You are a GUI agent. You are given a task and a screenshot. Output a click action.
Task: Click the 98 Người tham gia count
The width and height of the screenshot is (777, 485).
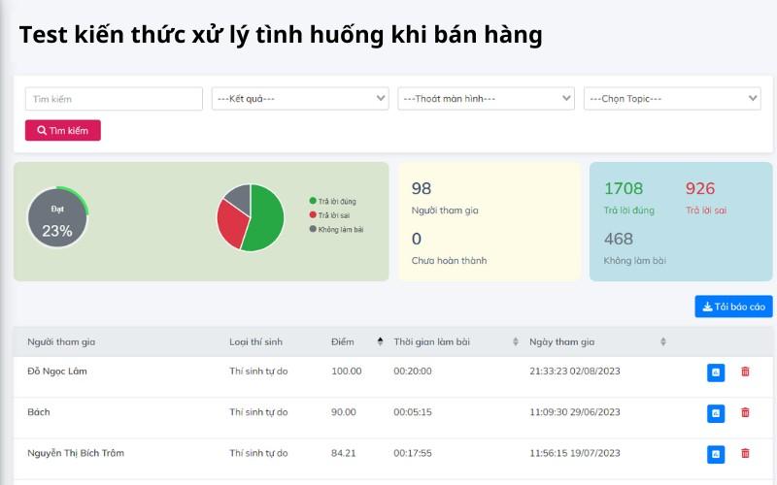[x=422, y=188]
